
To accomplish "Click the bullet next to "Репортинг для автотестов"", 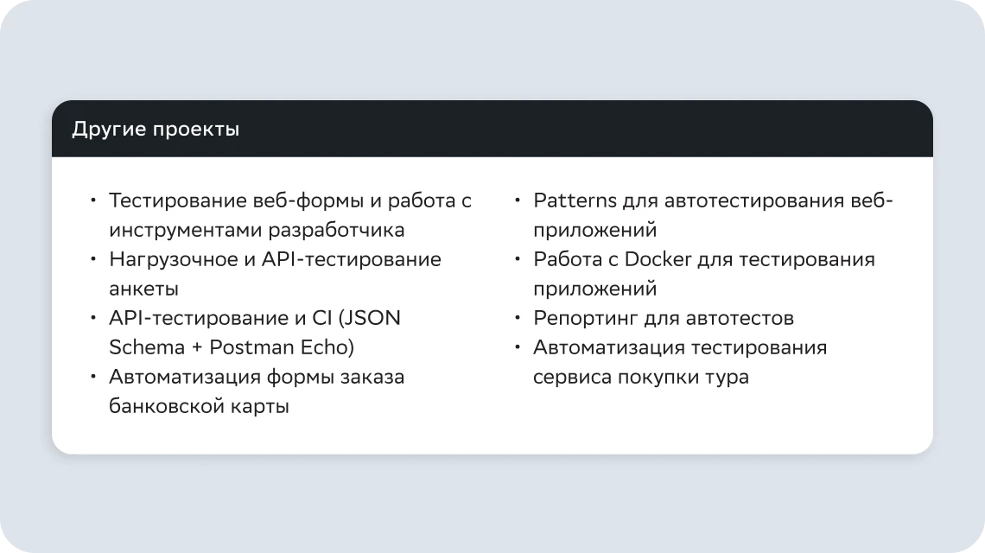I will point(518,318).
